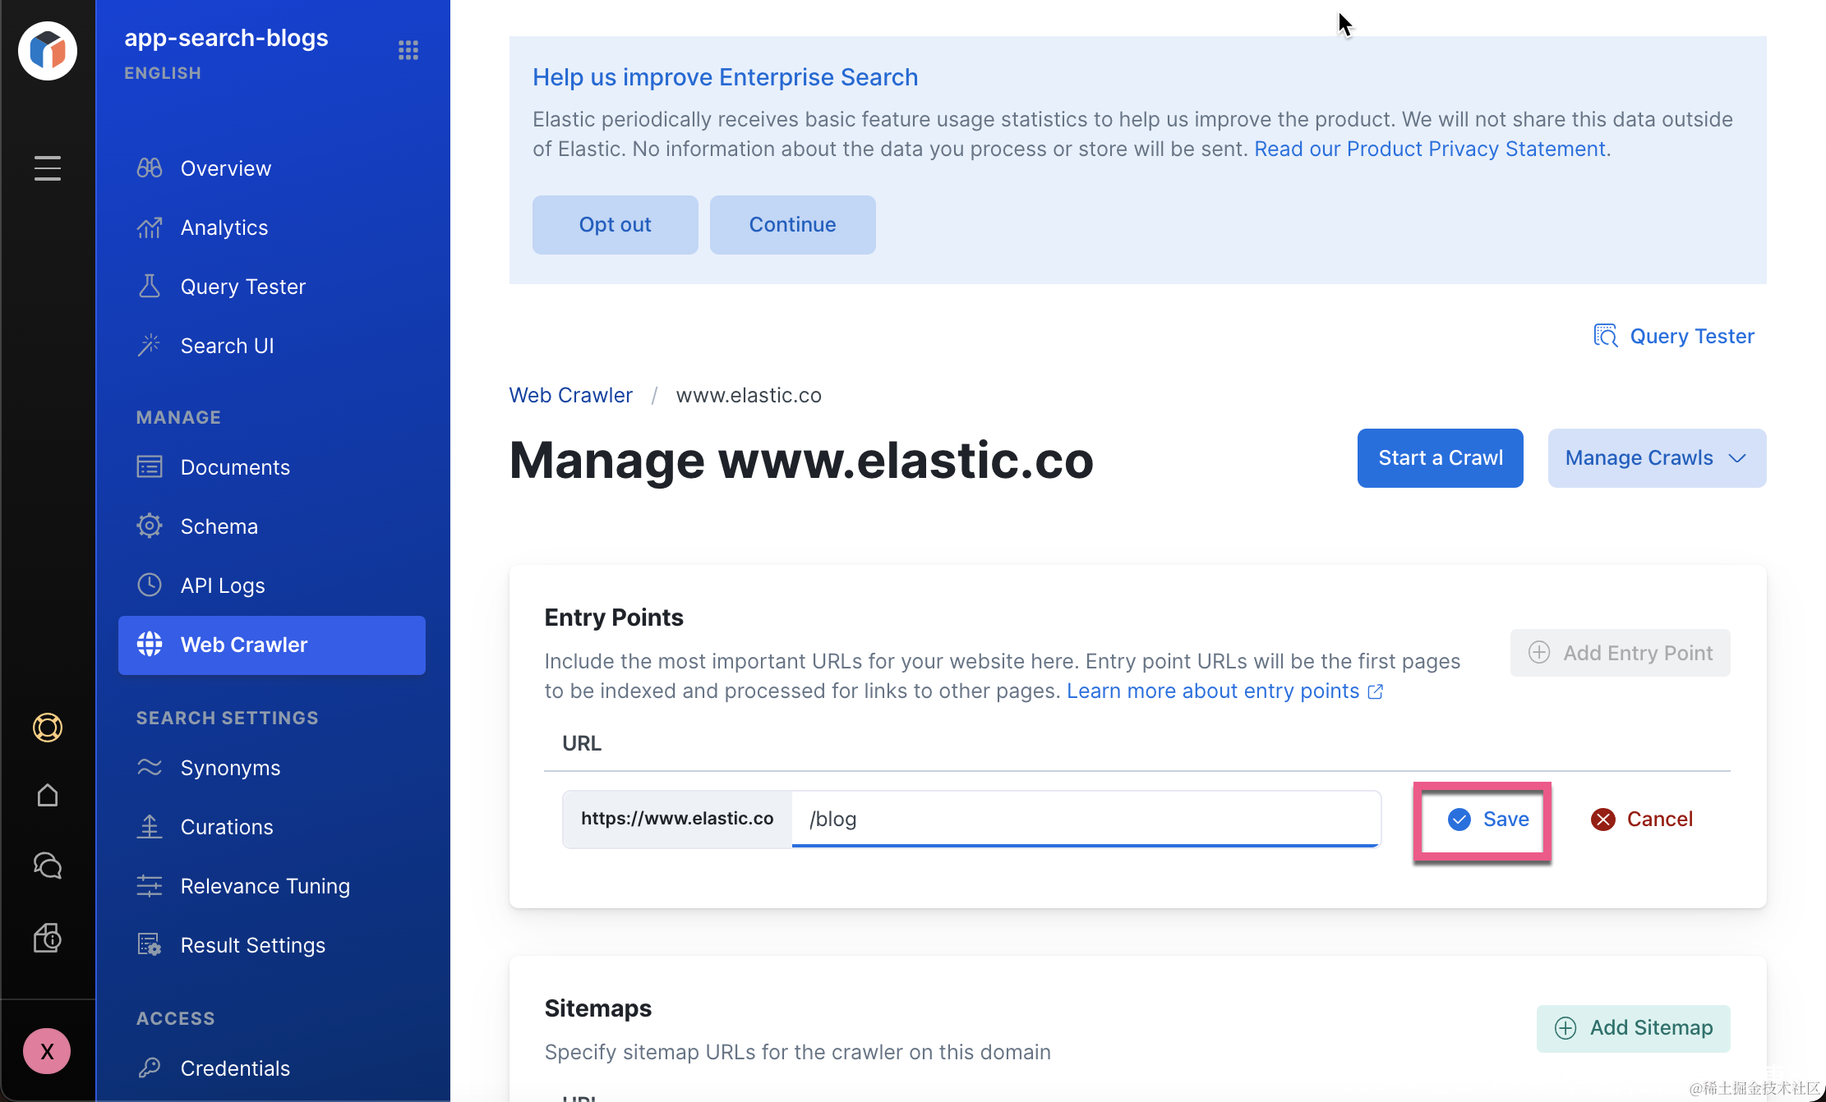Viewport: 1826px width, 1102px height.
Task: Open the hamburger navigation menu
Action: click(x=48, y=168)
